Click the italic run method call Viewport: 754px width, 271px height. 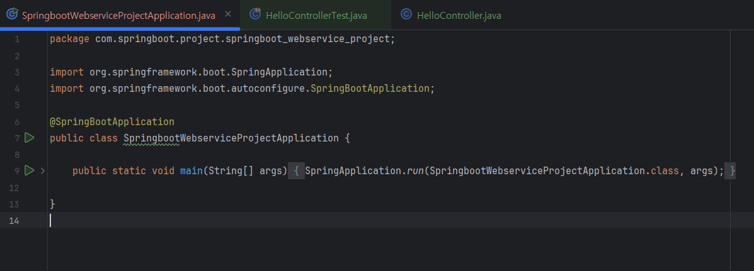[x=415, y=171]
